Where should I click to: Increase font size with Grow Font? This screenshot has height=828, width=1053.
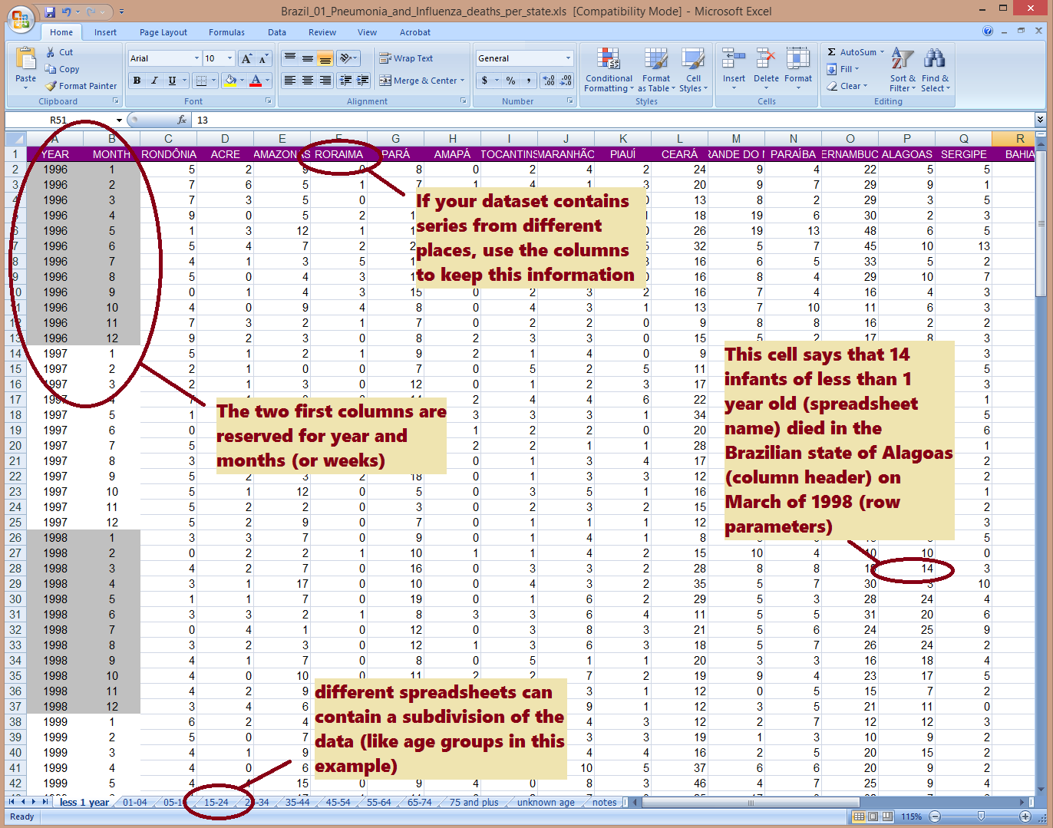[246, 58]
